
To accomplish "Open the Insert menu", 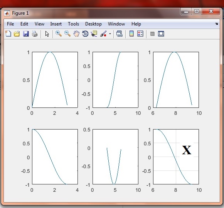I will tap(56, 24).
